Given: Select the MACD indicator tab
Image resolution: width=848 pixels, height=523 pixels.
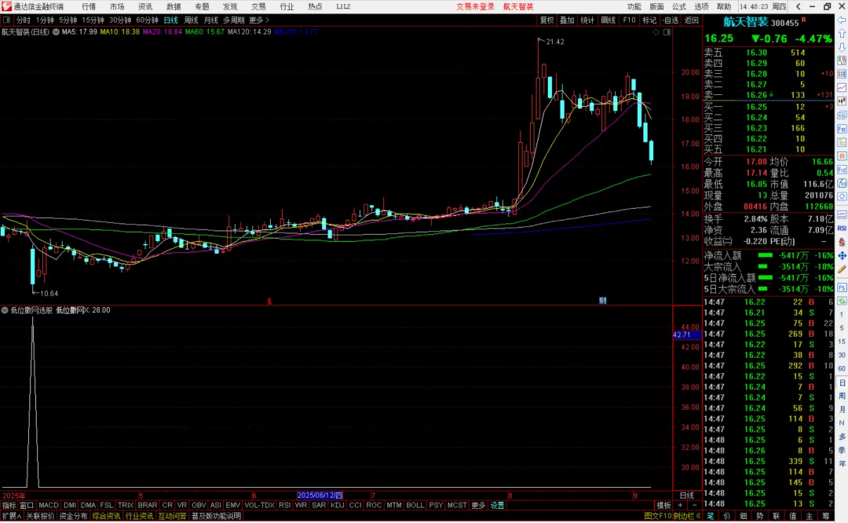Looking at the screenshot, I should [48, 505].
